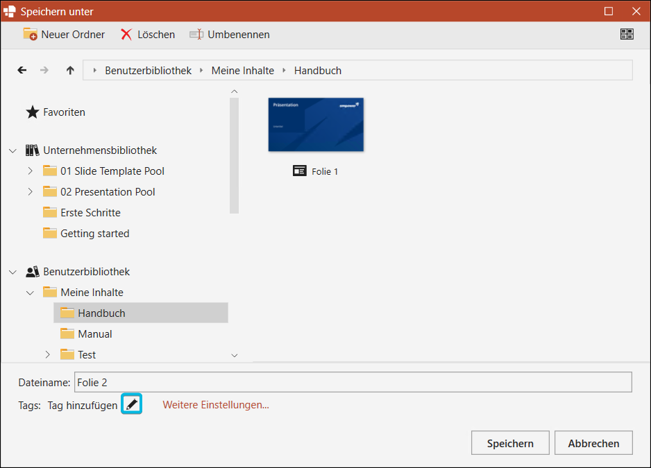Click Benutzerbibliothek in the breadcrumb path
This screenshot has width=651, height=468.
(149, 71)
